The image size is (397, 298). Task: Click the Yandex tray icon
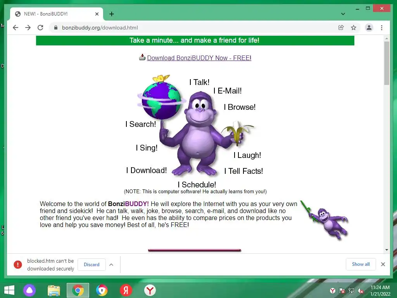pyautogui.click(x=332, y=291)
